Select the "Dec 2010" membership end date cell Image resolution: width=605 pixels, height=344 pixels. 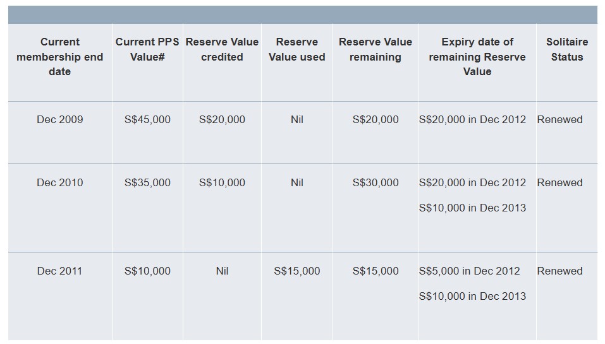coord(59,182)
